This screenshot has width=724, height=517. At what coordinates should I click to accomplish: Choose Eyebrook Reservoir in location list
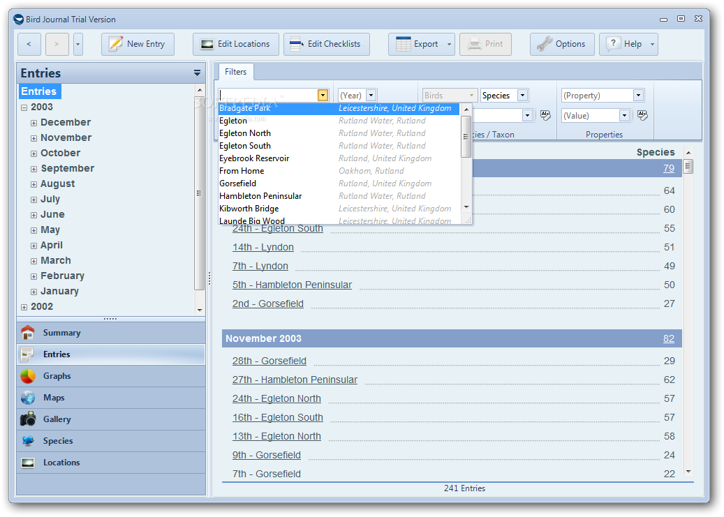coord(339,158)
